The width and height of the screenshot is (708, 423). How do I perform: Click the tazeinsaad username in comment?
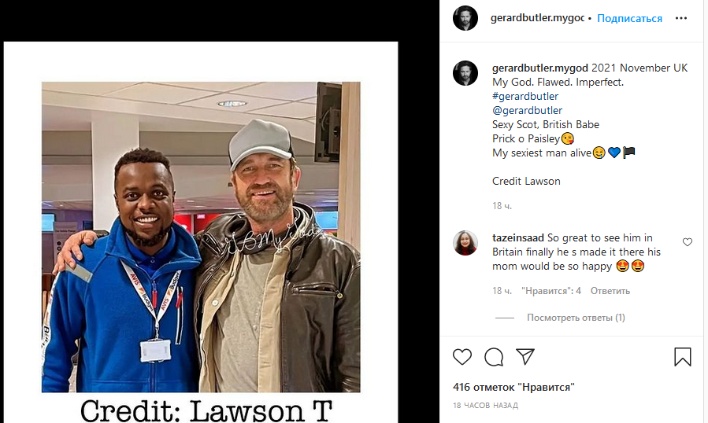point(518,237)
